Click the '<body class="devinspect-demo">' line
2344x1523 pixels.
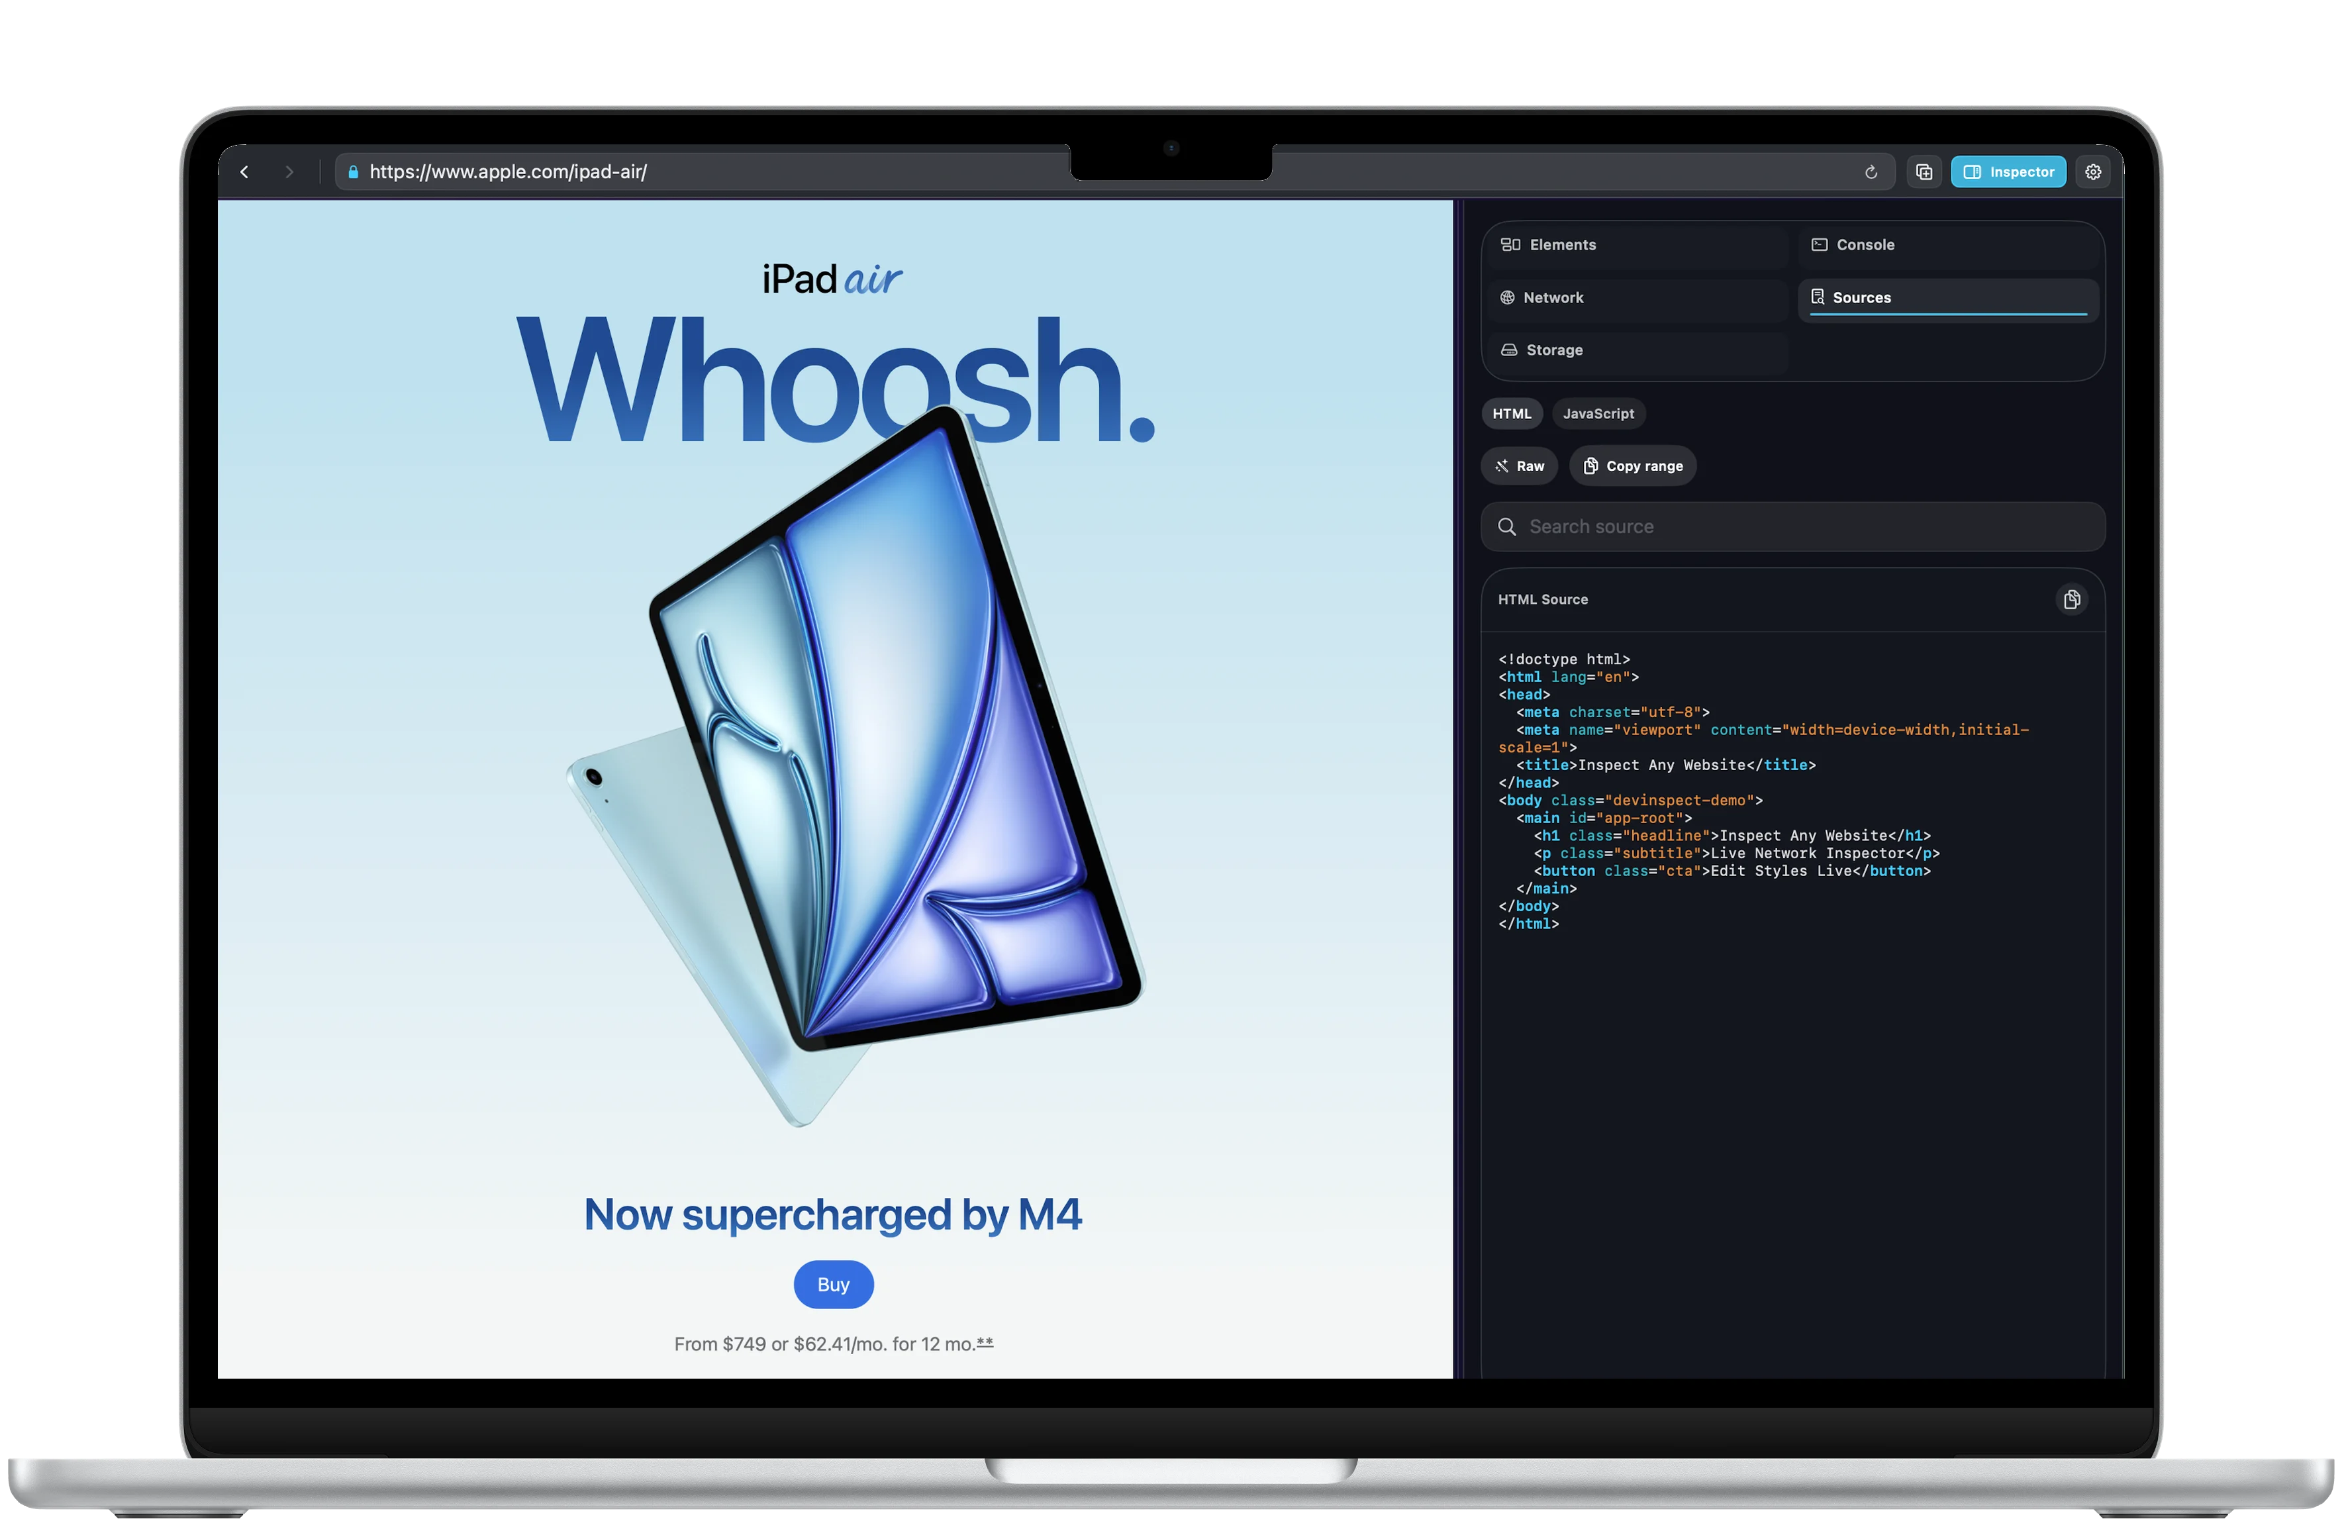[1631, 801]
